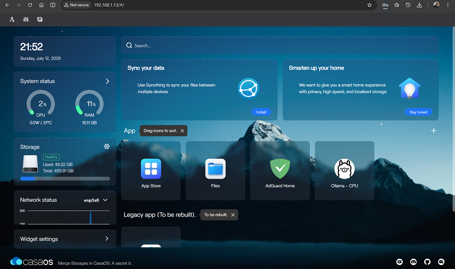Open storage settings gear icon
The height and width of the screenshot is (269, 455).
coord(107,146)
